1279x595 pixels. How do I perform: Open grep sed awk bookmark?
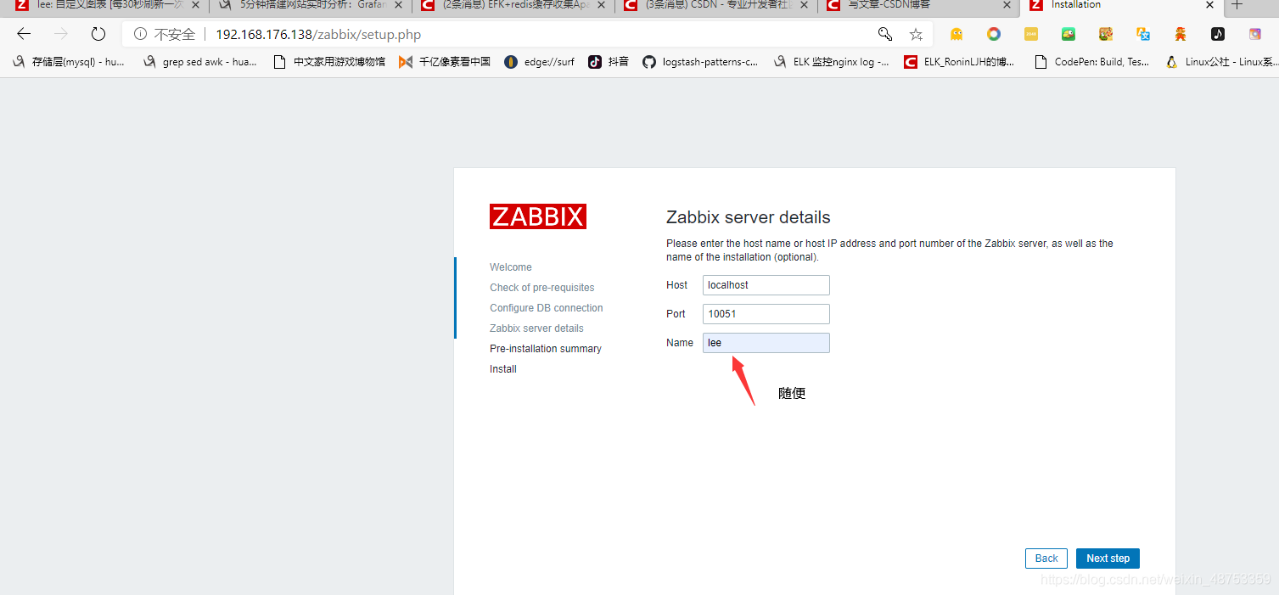200,62
